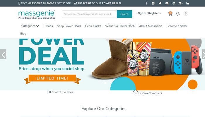Click the teal Search button
This screenshot has height=117, width=205.
pyautogui.click(x=124, y=14)
